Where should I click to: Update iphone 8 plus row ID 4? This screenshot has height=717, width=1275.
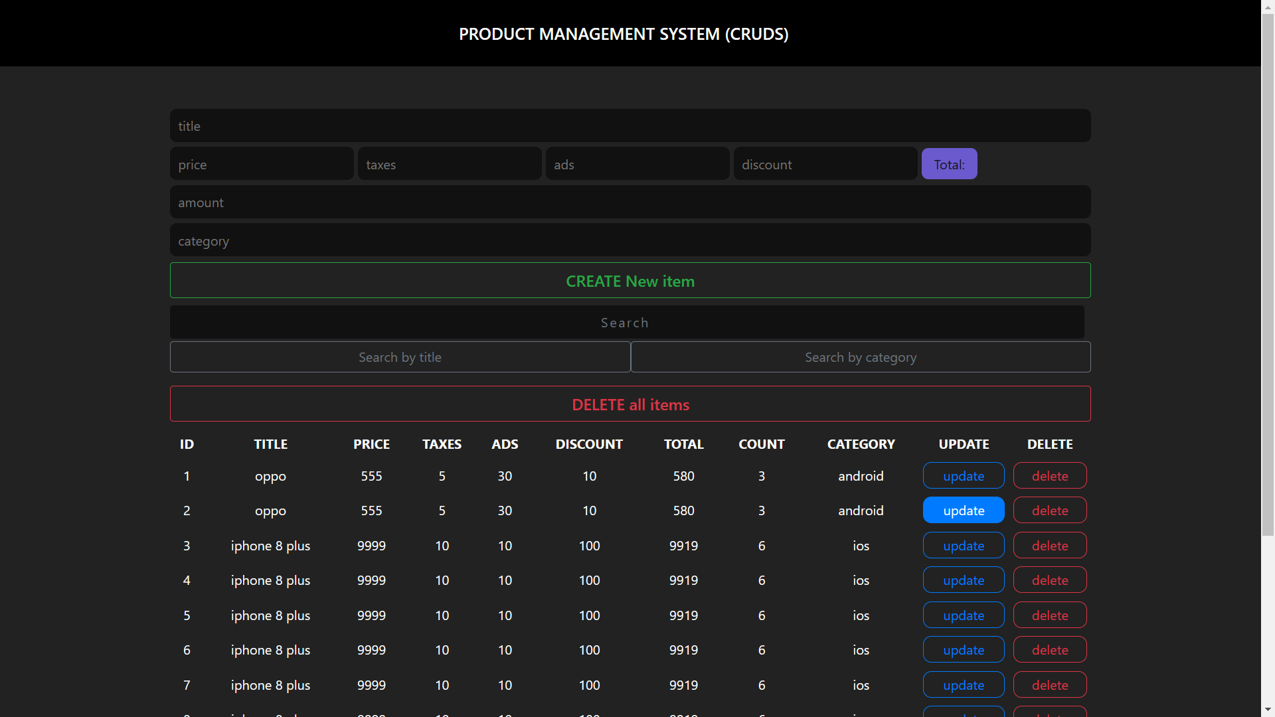click(x=964, y=580)
